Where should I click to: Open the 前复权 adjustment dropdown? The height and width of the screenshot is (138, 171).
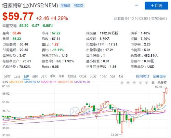[162, 83]
